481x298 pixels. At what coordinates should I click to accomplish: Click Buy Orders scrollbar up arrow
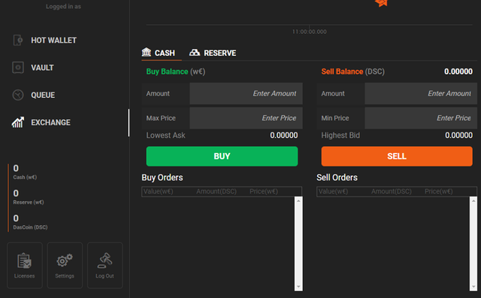(x=298, y=201)
